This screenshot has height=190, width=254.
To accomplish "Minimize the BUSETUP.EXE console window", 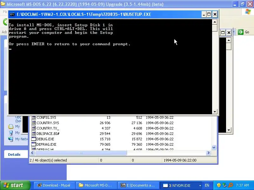I will [x=204, y=14].
